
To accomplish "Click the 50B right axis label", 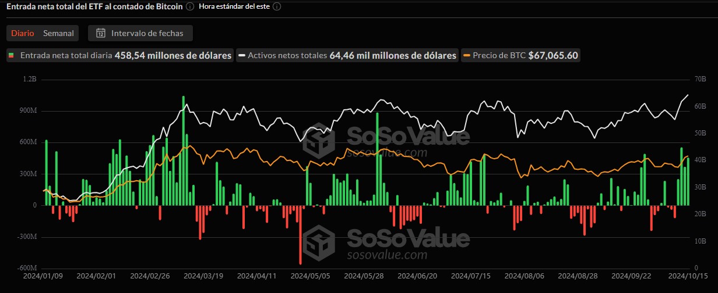I will 700,133.
